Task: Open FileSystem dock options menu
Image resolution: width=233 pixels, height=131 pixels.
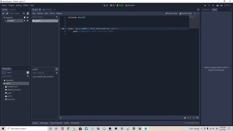Action: tap(29, 69)
